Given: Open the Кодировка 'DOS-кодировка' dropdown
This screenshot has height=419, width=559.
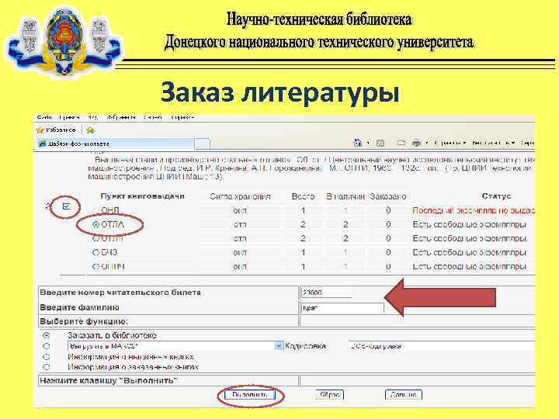Looking at the screenshot, I should [441, 346].
